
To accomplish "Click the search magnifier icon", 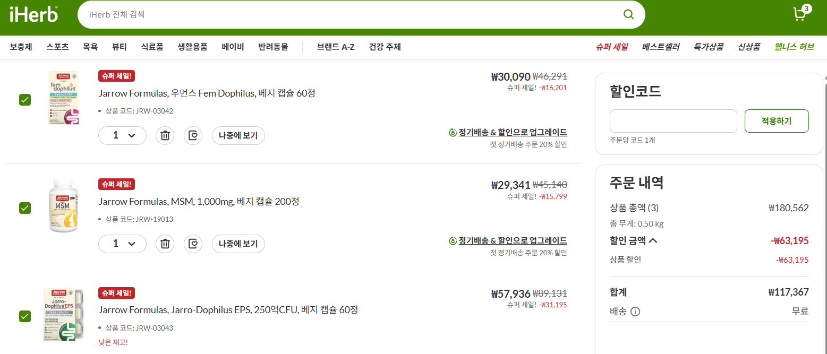I will coord(628,14).
